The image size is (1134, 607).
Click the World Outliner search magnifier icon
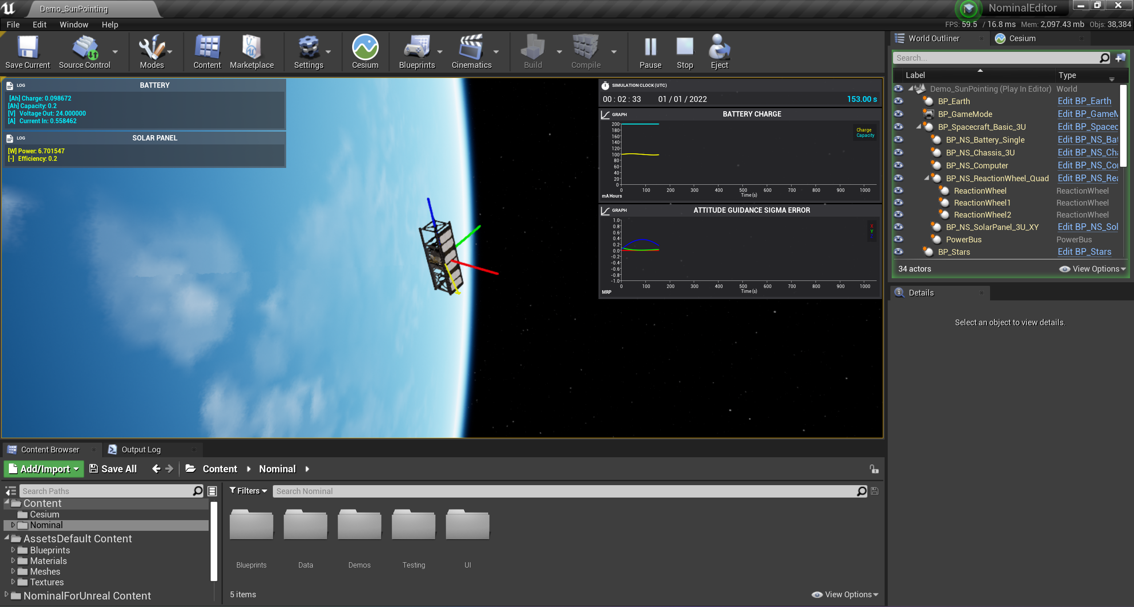(x=1104, y=58)
